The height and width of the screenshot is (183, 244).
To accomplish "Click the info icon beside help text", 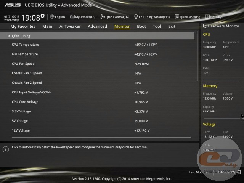I will pyautogui.click(x=6, y=149).
